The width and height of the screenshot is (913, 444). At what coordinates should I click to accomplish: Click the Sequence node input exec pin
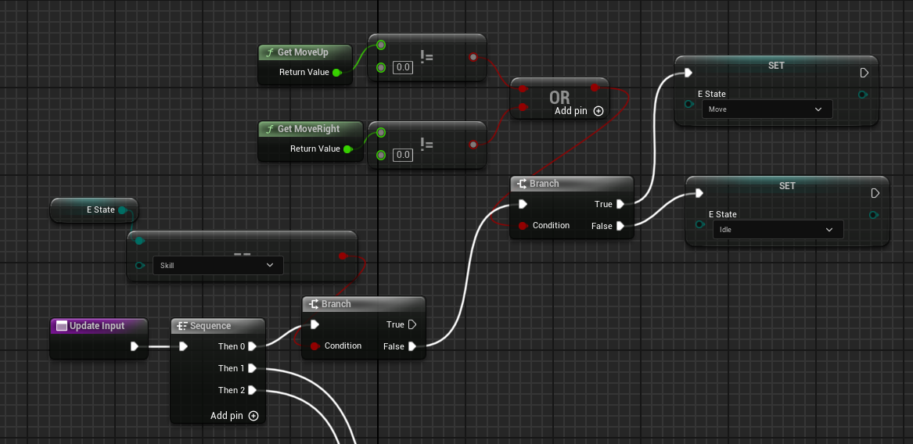pos(183,346)
